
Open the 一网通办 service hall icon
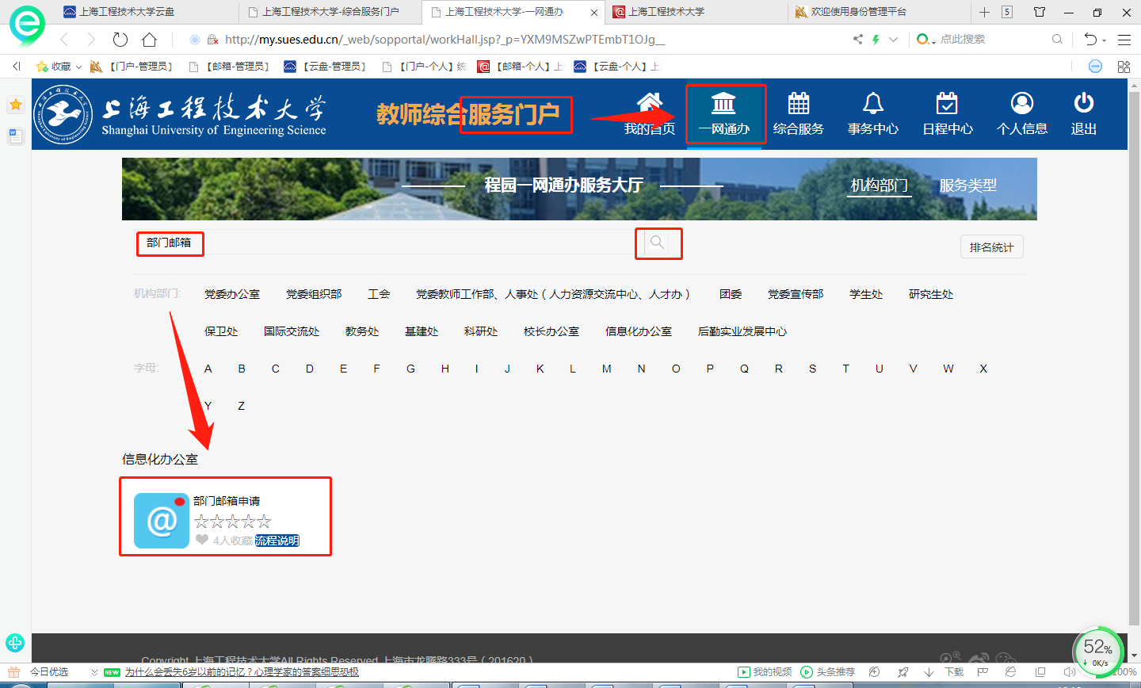(x=723, y=103)
